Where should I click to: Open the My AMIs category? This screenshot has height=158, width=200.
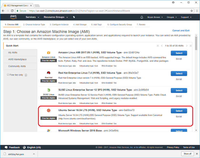pos(20,53)
